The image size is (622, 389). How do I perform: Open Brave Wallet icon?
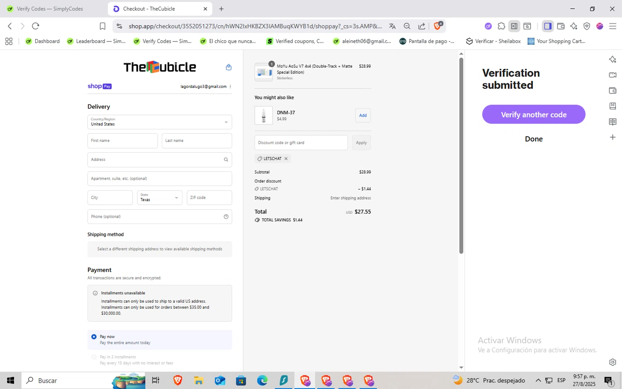(x=561, y=26)
